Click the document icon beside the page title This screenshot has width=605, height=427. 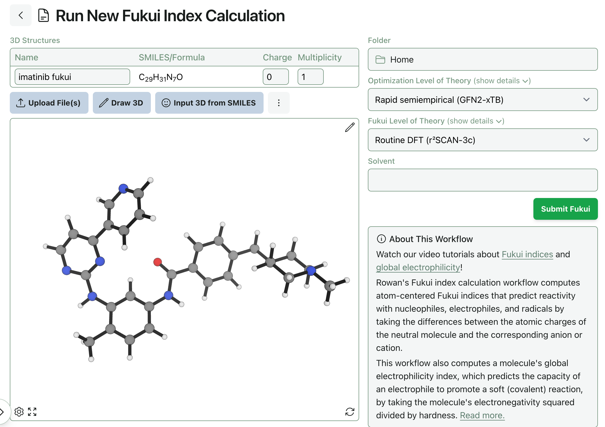click(x=44, y=16)
